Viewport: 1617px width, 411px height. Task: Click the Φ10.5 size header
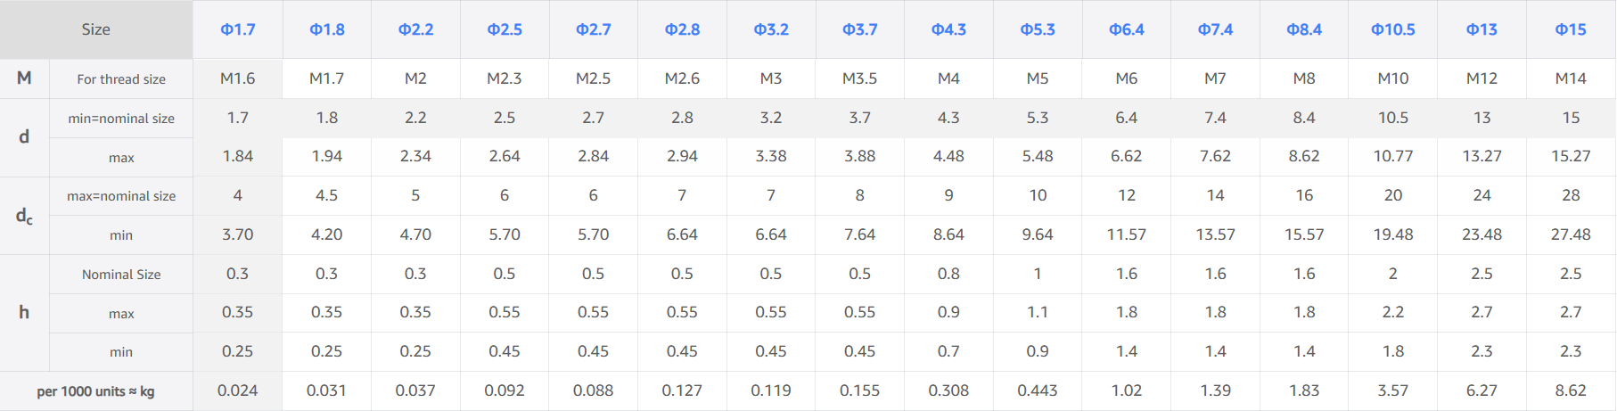(x=1393, y=29)
